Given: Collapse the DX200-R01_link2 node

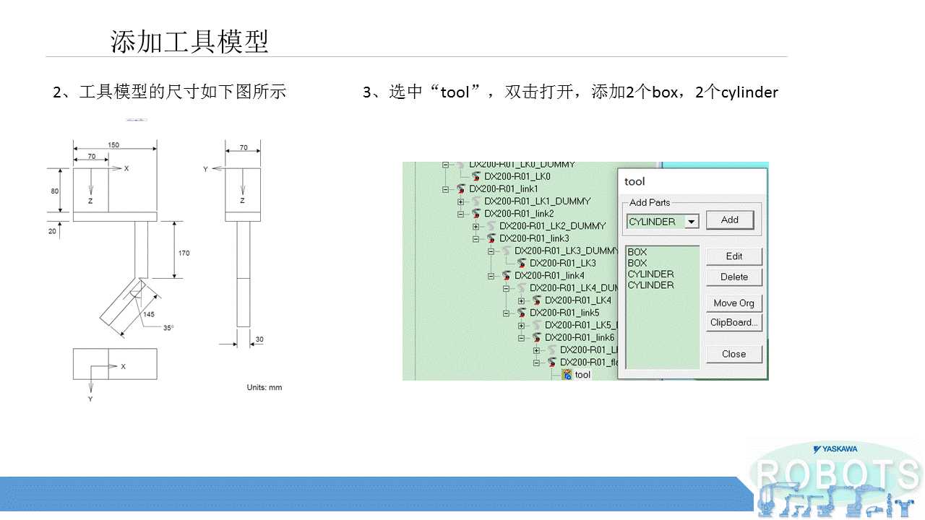Looking at the screenshot, I should coord(461,214).
